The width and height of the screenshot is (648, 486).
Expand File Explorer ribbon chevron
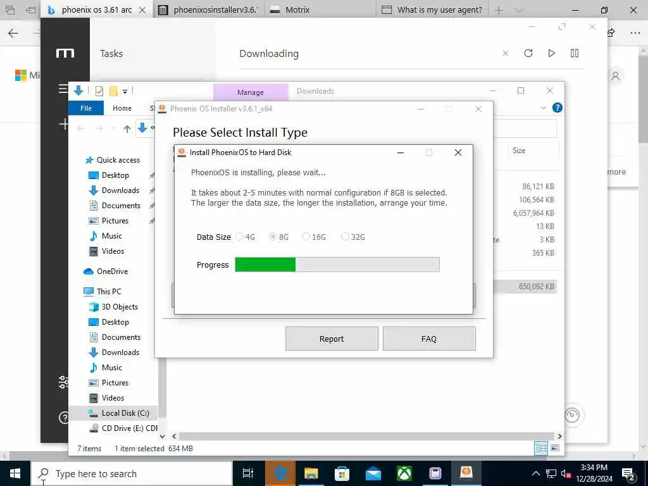[x=544, y=108]
